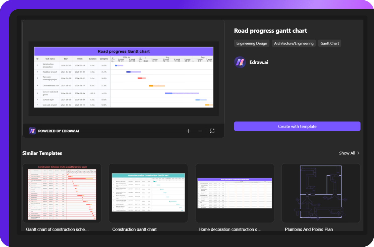
Task: Click the Gantt Chart category tag
Action: click(330, 43)
